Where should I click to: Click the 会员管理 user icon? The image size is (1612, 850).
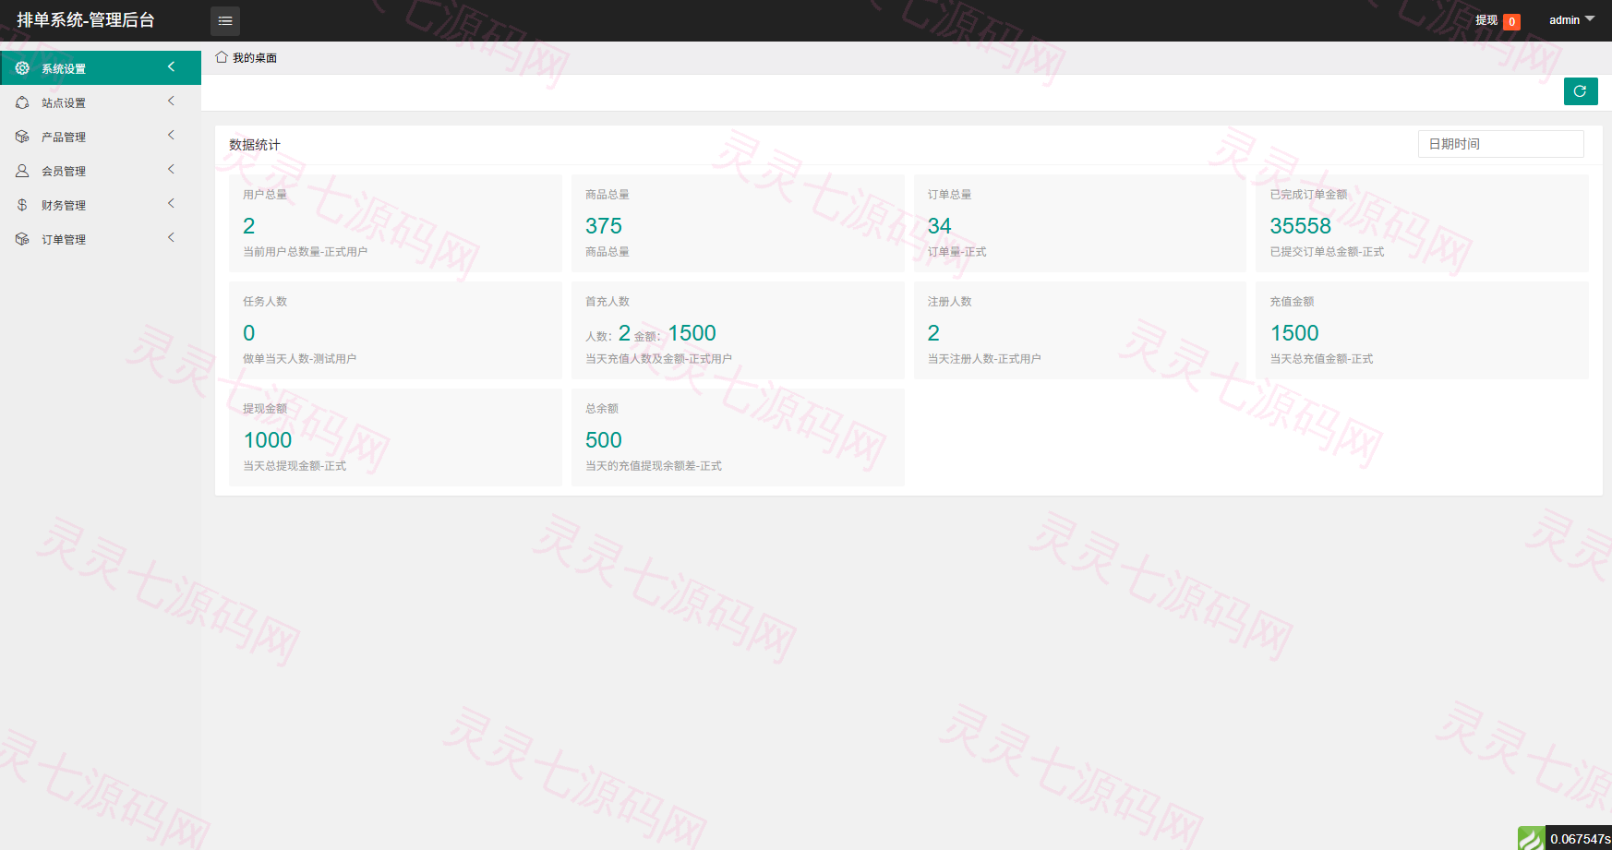click(22, 171)
